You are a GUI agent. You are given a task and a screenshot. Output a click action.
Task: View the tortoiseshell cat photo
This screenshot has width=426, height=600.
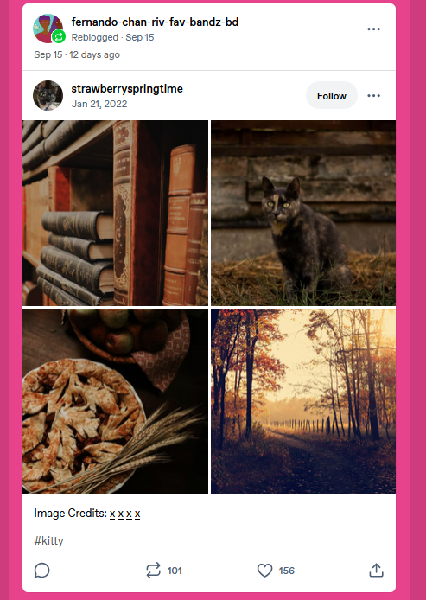tap(303, 213)
